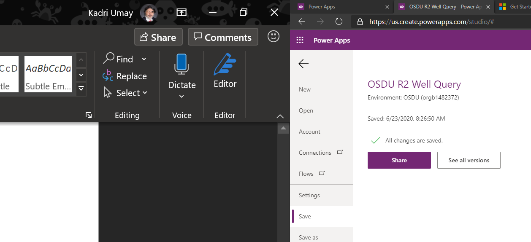Open the Styles pane dialog launcher
The image size is (531, 242).
88,115
